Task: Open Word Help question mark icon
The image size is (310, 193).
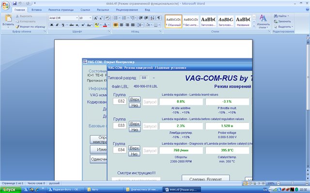Action: [x=308, y=10]
